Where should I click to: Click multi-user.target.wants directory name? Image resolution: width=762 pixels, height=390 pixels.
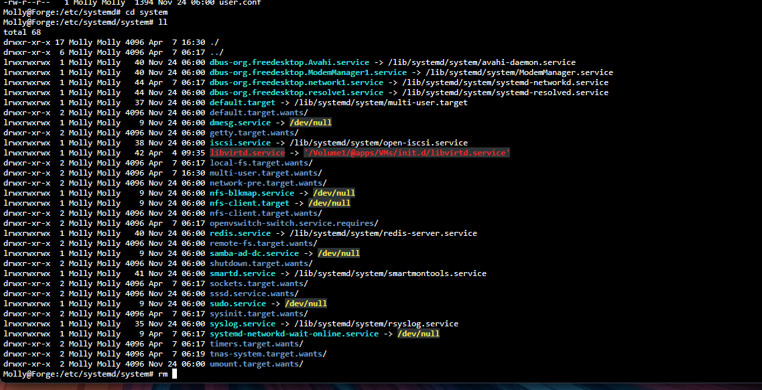coord(264,173)
